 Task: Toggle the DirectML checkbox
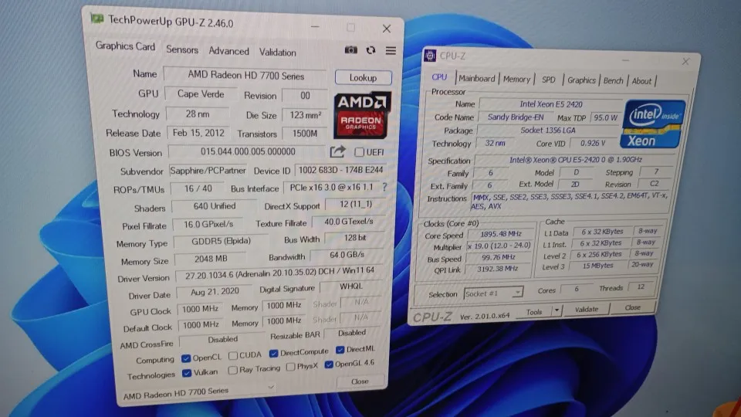point(340,350)
